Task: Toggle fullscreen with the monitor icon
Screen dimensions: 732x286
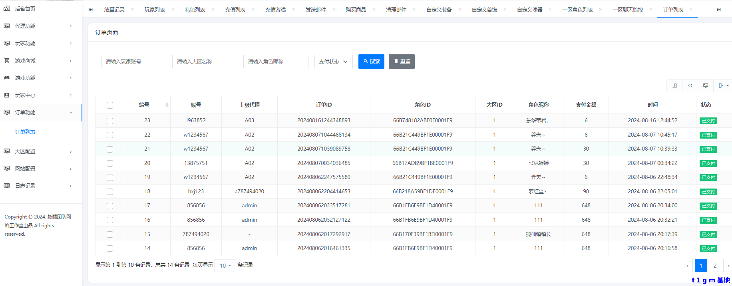Action: [706, 85]
